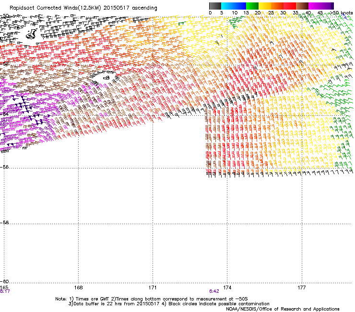Screen dimensions: 355x312
Task: Click the island outline near top left
Action: coord(31,34)
